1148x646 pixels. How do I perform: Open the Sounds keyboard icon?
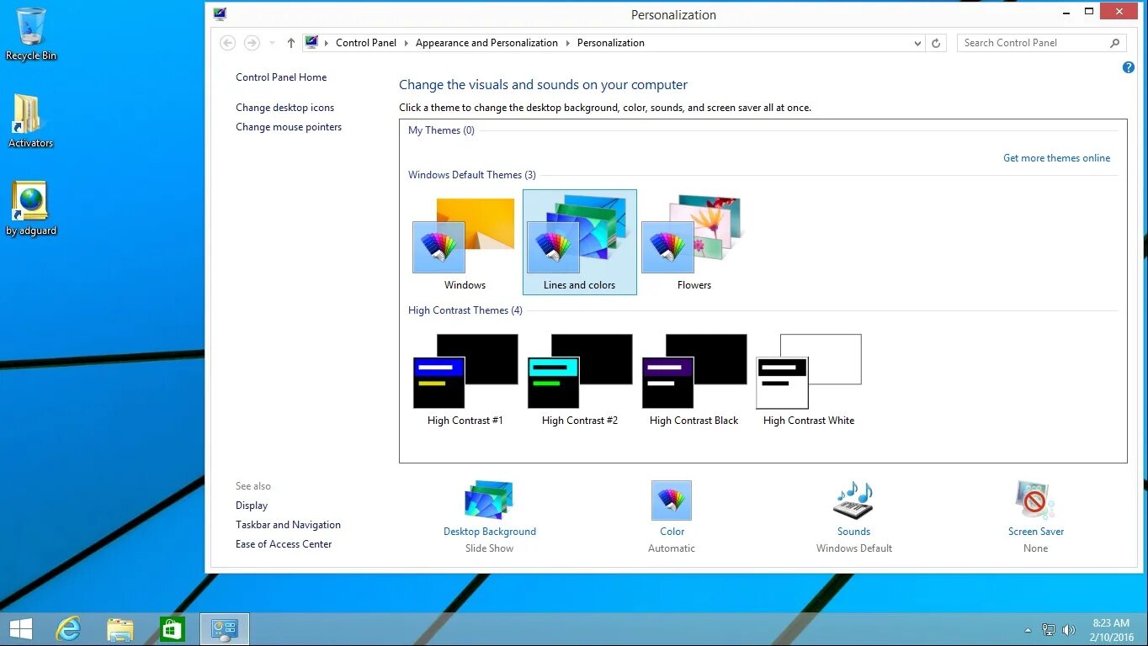(853, 500)
